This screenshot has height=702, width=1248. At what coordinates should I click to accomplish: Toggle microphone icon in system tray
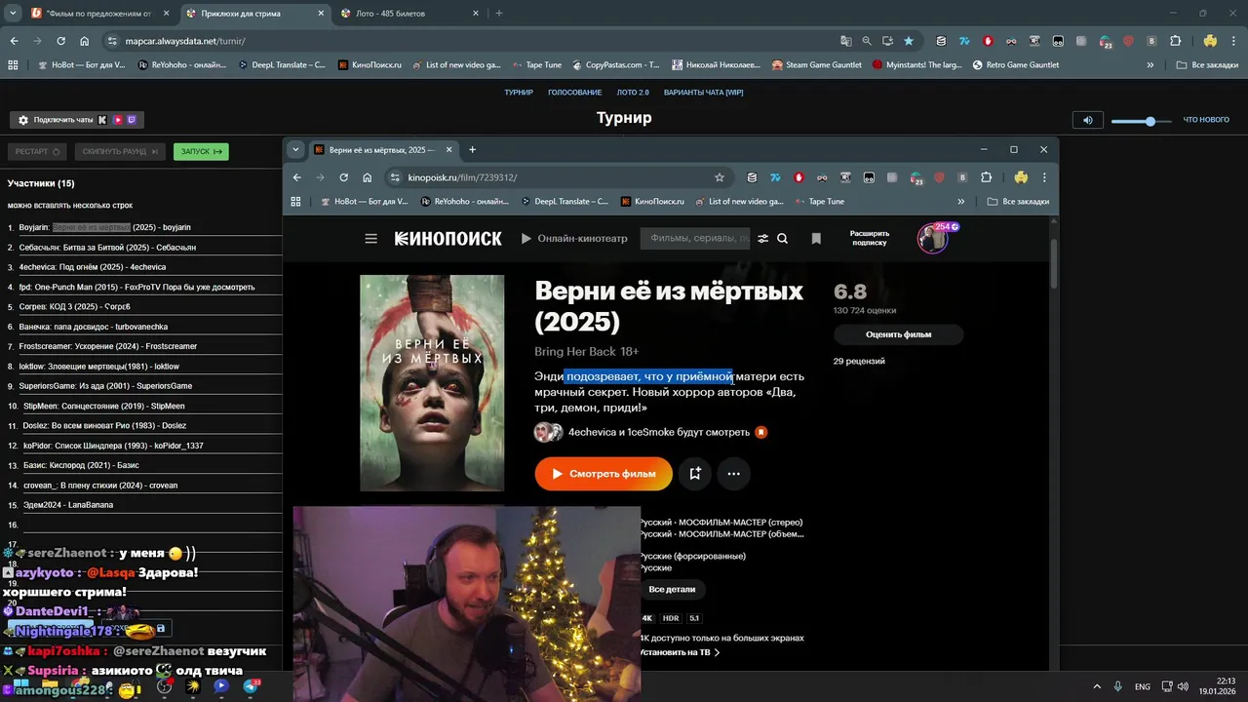coord(1118,686)
